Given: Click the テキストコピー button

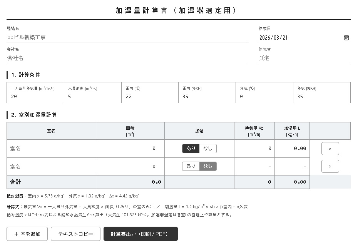Looking at the screenshot, I should [75, 234].
